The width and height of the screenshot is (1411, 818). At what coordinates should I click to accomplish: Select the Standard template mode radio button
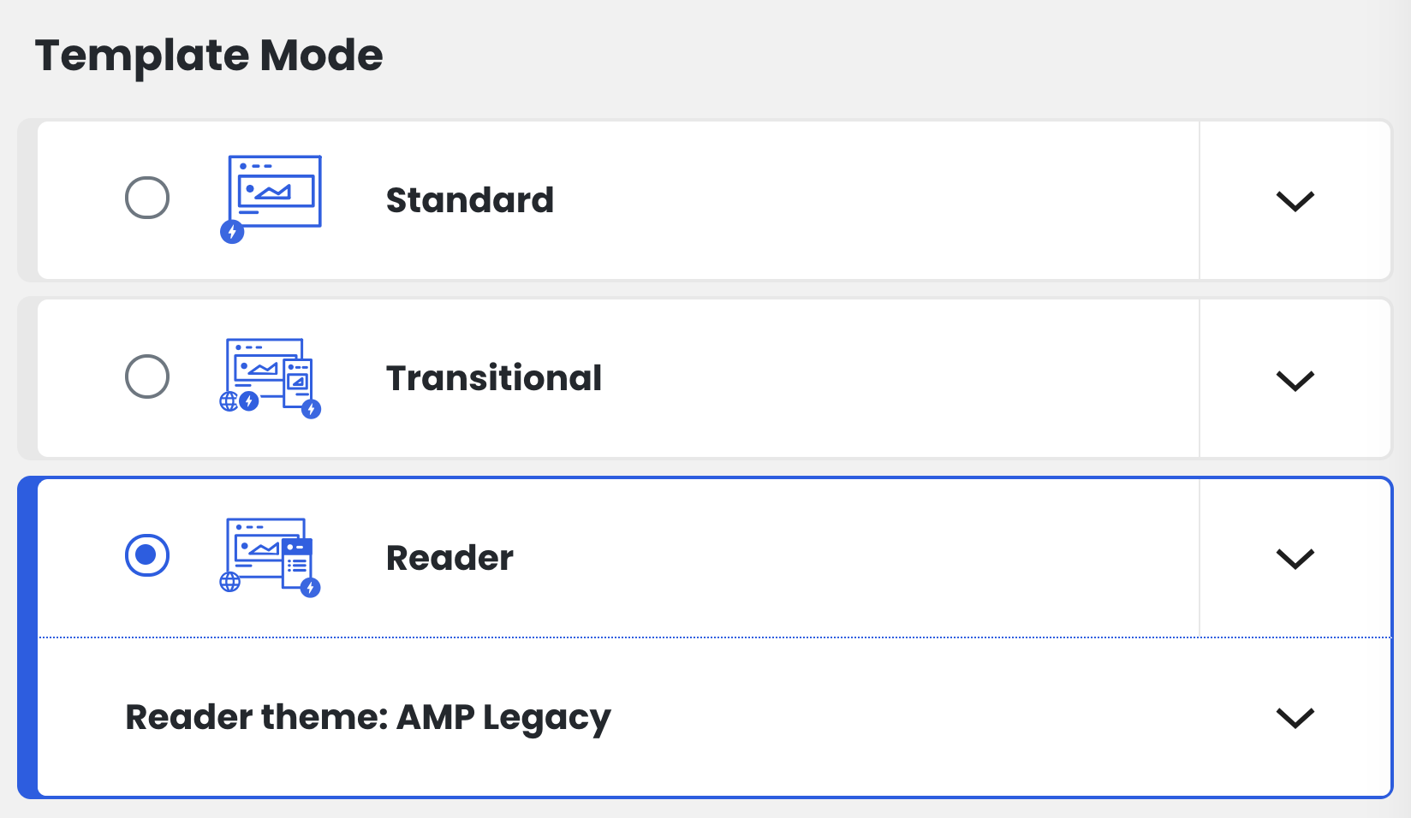pyautogui.click(x=147, y=198)
